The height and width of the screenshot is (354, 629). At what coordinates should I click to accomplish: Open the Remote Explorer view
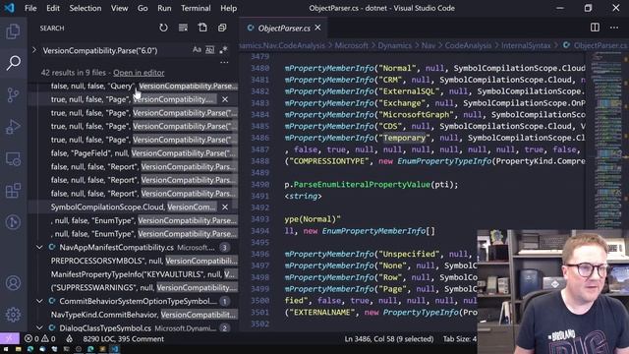tap(13, 159)
